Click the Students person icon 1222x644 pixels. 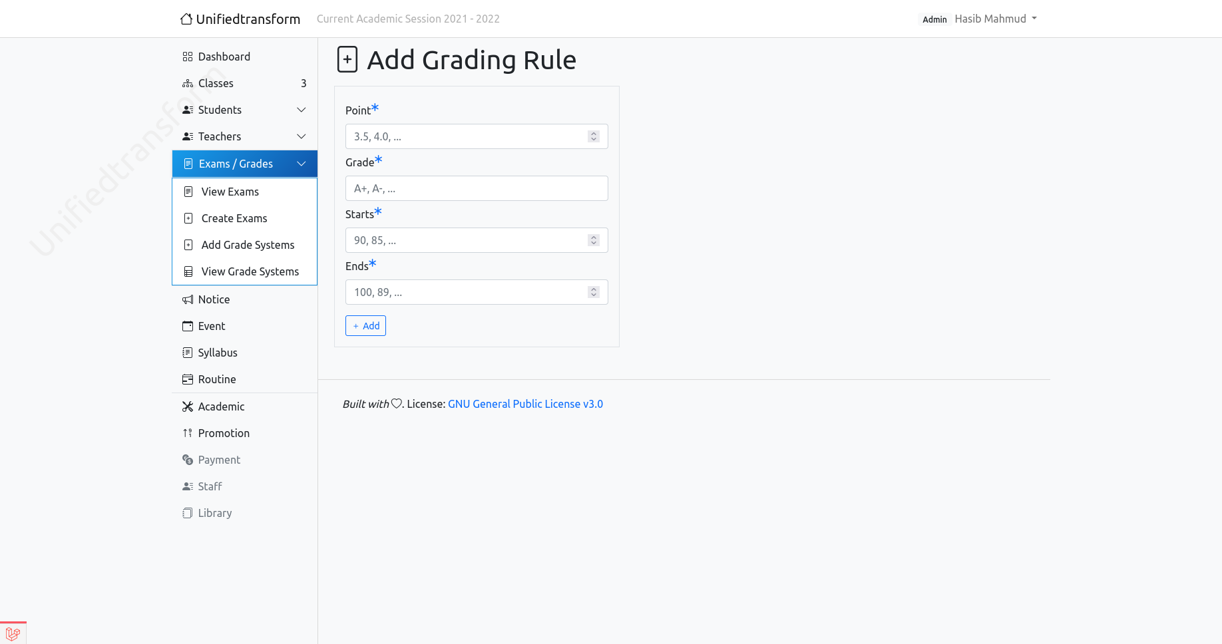(x=188, y=110)
